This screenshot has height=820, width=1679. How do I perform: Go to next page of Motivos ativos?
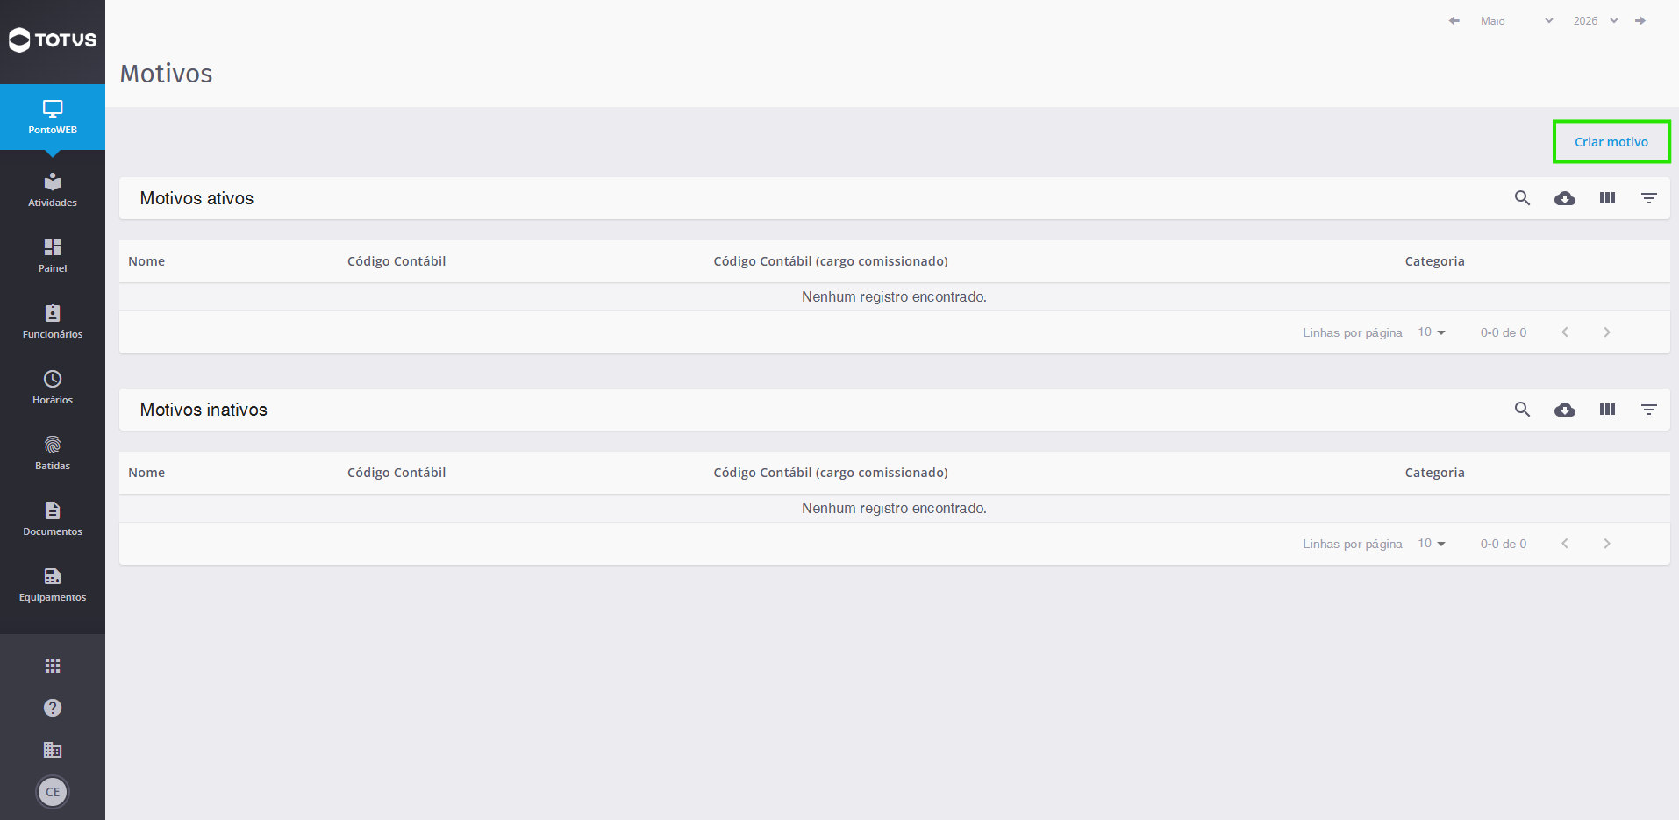pos(1607,332)
